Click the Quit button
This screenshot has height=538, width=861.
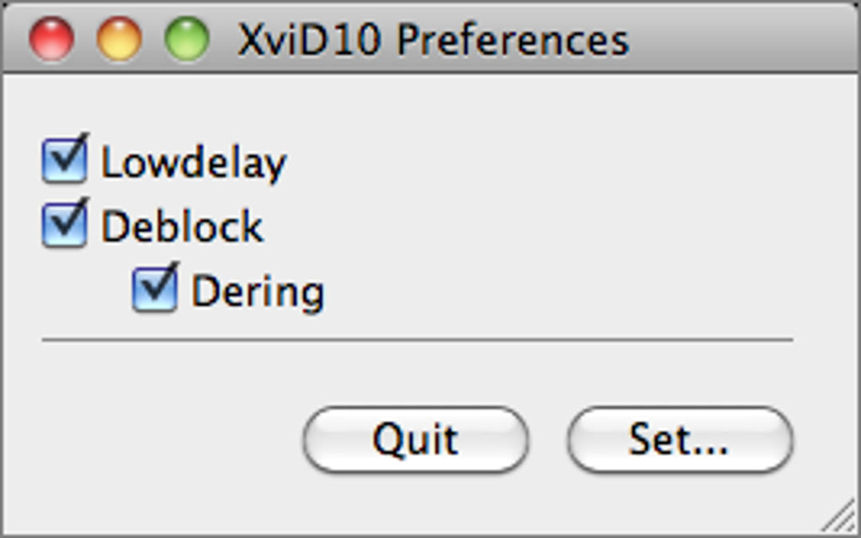pyautogui.click(x=415, y=439)
